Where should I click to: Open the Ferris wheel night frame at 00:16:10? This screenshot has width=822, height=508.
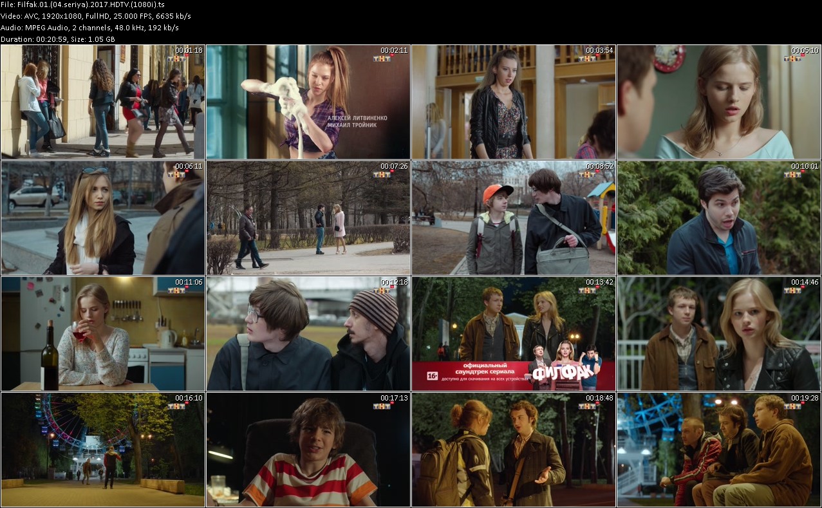point(102,449)
